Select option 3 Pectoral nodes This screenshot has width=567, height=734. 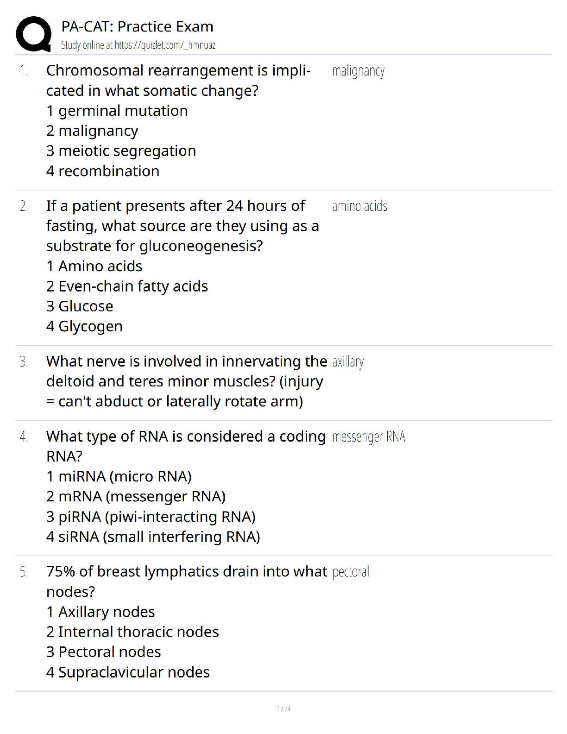103,652
